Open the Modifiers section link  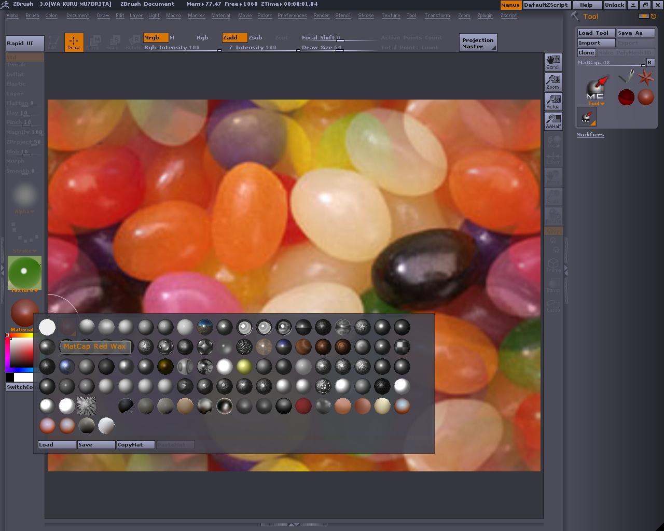tap(590, 135)
